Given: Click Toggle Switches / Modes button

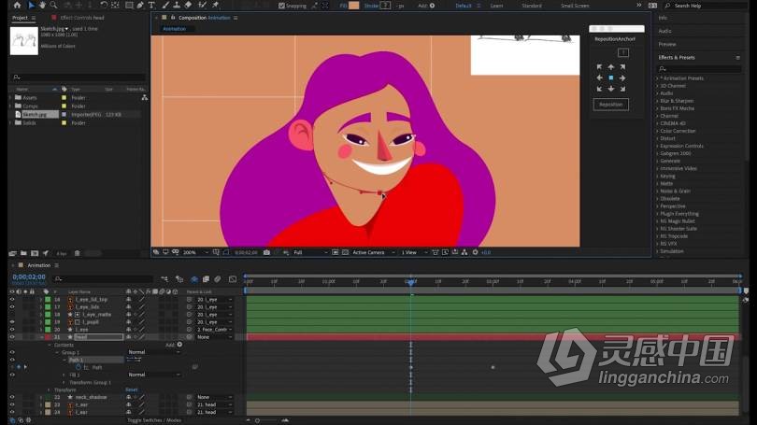Looking at the screenshot, I should click(x=154, y=420).
